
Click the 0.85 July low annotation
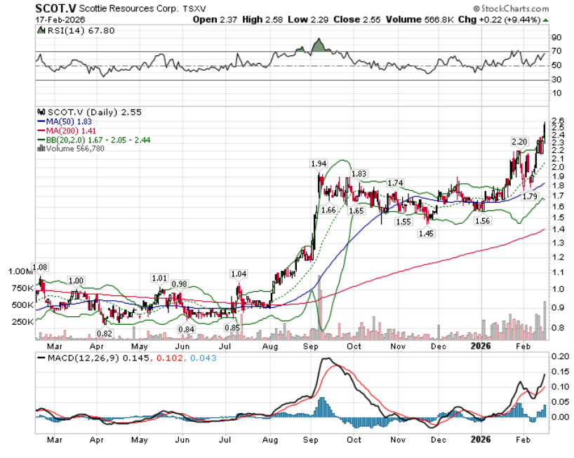(232, 328)
